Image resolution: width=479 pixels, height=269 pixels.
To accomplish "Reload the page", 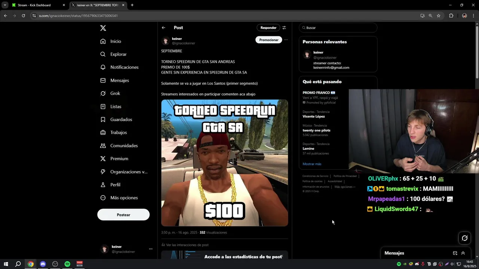I will pyautogui.click(x=23, y=16).
